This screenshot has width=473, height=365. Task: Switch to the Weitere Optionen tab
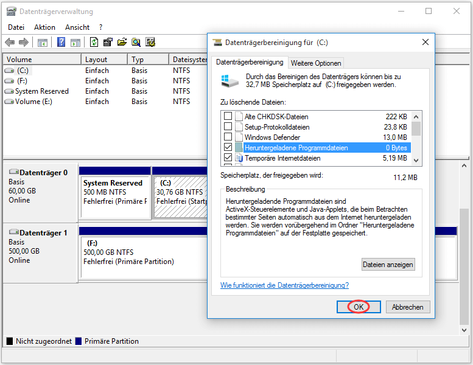point(316,63)
